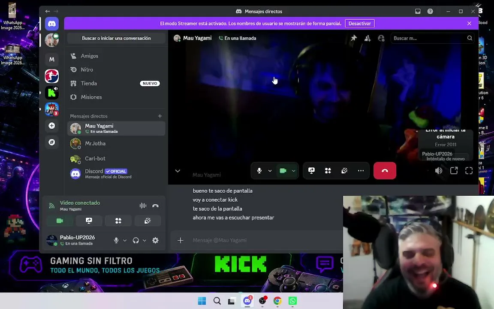The image size is (494, 309).
Task: Expand microphone options in call controls
Action: 270,170
